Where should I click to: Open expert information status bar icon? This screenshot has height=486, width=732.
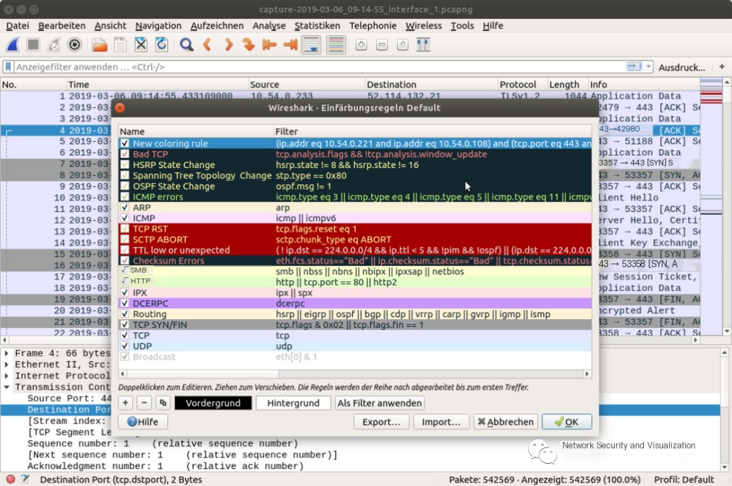(10, 479)
